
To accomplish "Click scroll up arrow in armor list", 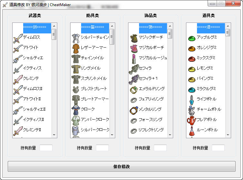I will tap(112, 26).
